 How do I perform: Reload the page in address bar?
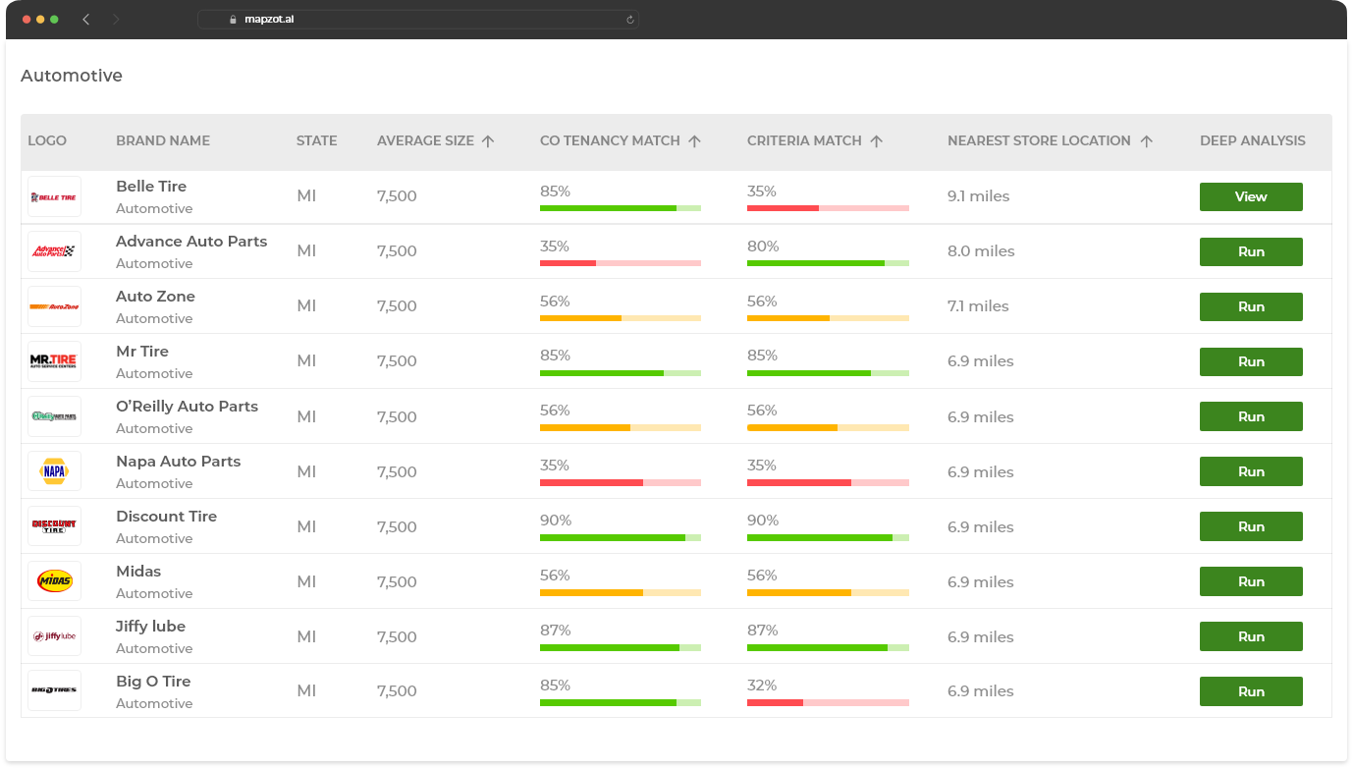[x=629, y=19]
